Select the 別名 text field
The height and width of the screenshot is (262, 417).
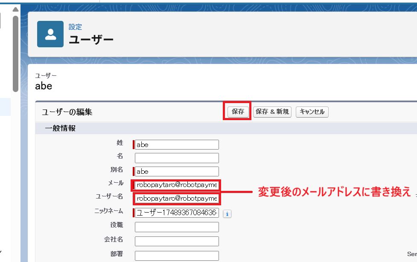(177, 172)
